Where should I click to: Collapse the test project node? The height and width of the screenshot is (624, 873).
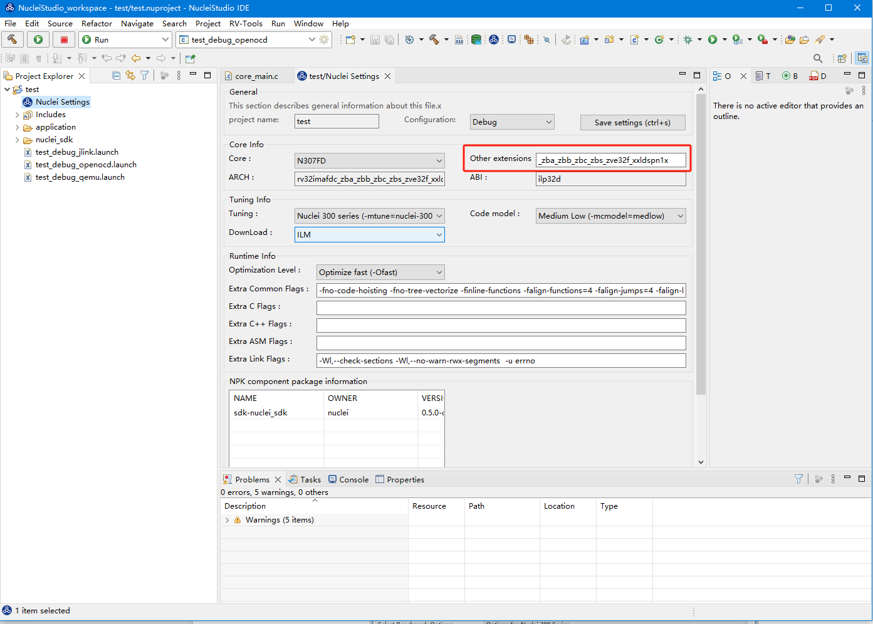(7, 90)
